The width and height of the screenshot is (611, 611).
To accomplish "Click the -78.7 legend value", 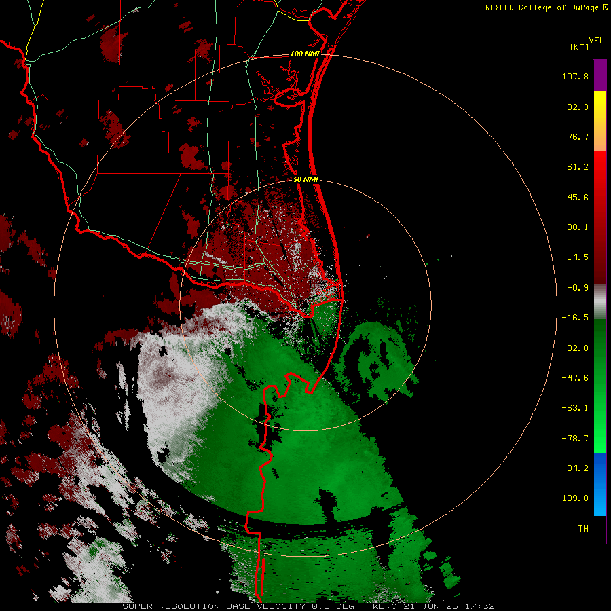I will click(575, 439).
